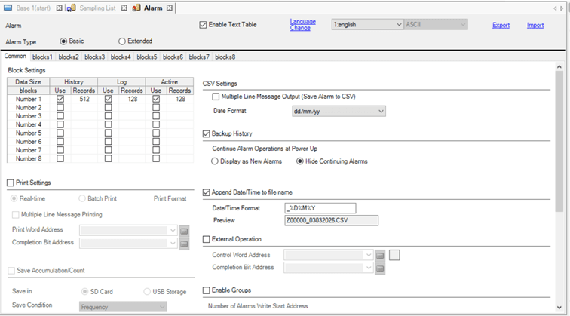
Task: Click the Date/Time Format input field
Action: coord(320,208)
